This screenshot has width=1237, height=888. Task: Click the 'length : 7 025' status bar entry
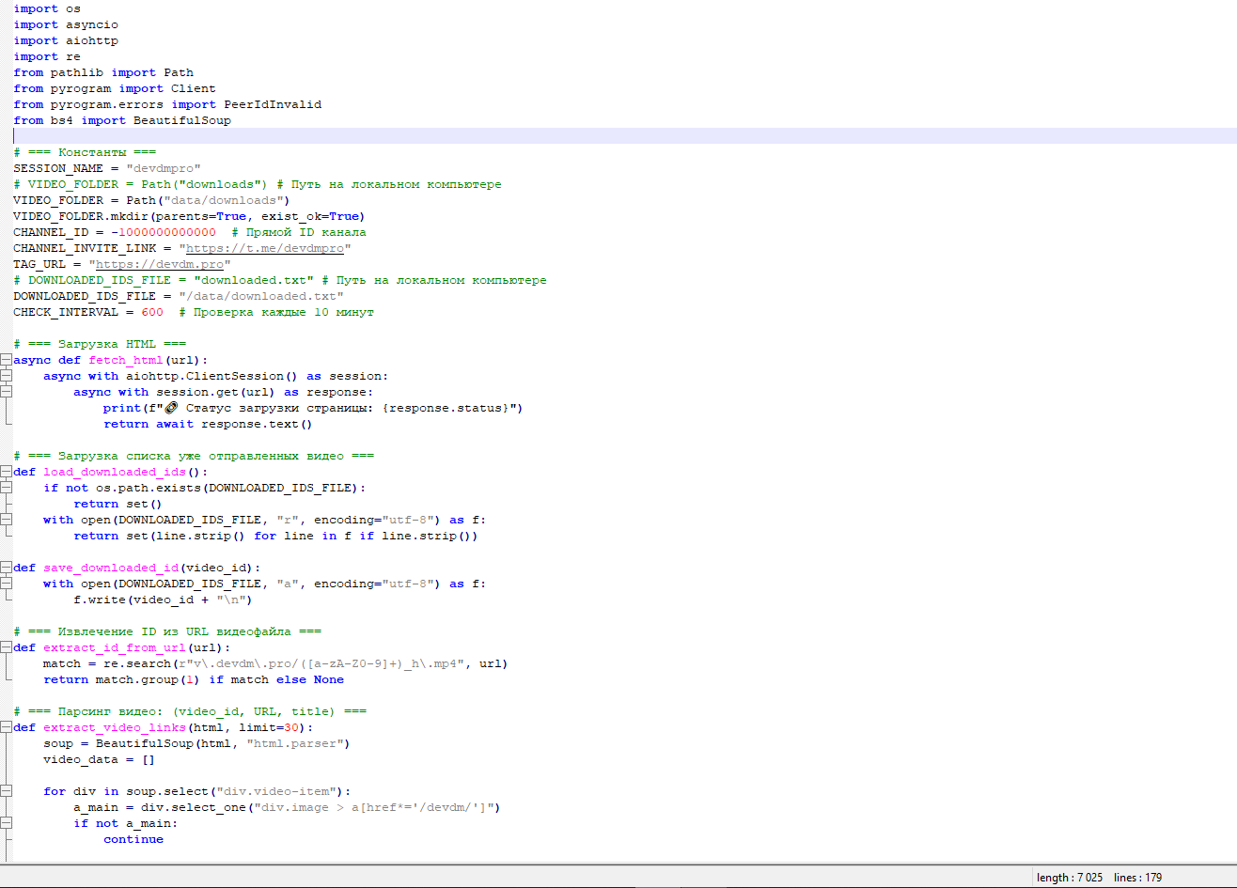(1069, 878)
